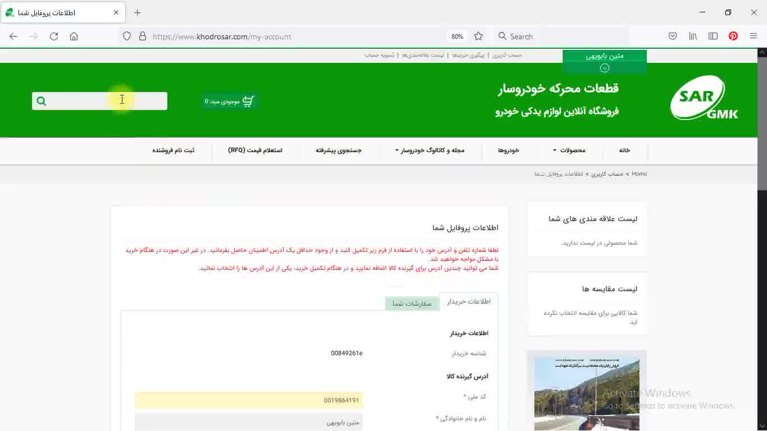Open جستجوی پیشرفته menu item

pos(339,150)
